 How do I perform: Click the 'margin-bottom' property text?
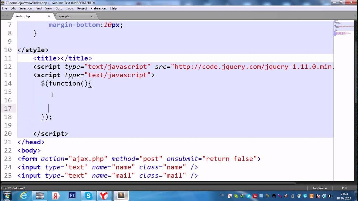tap(74, 25)
